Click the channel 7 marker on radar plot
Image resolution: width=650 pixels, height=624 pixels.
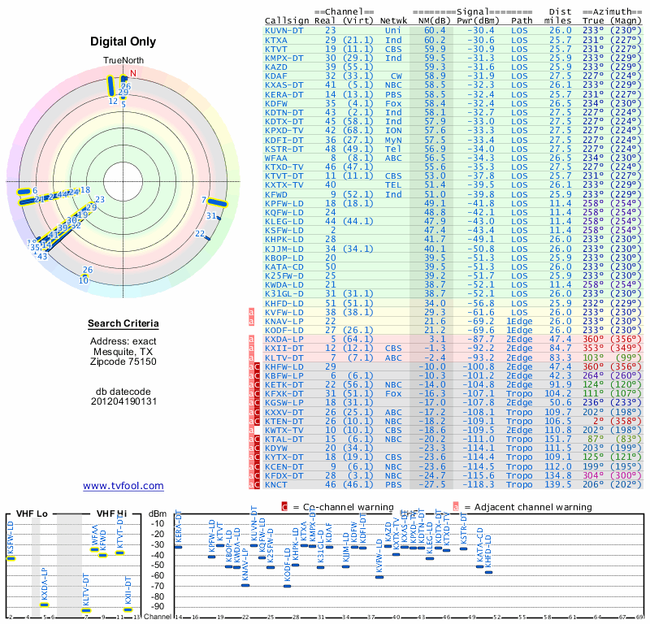[x=217, y=203]
